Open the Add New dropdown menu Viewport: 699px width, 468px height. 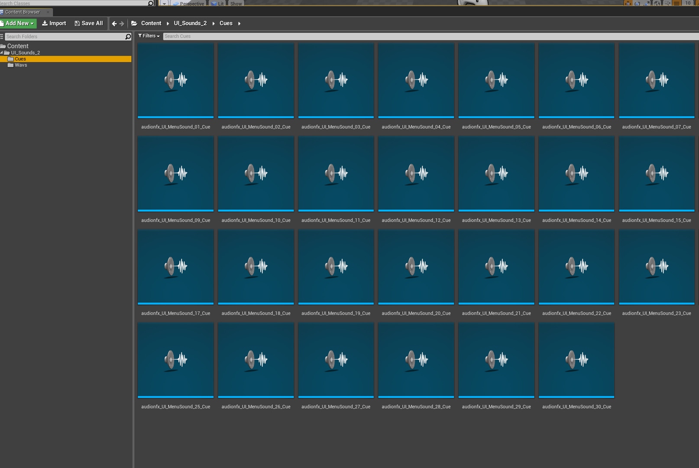pyautogui.click(x=17, y=23)
